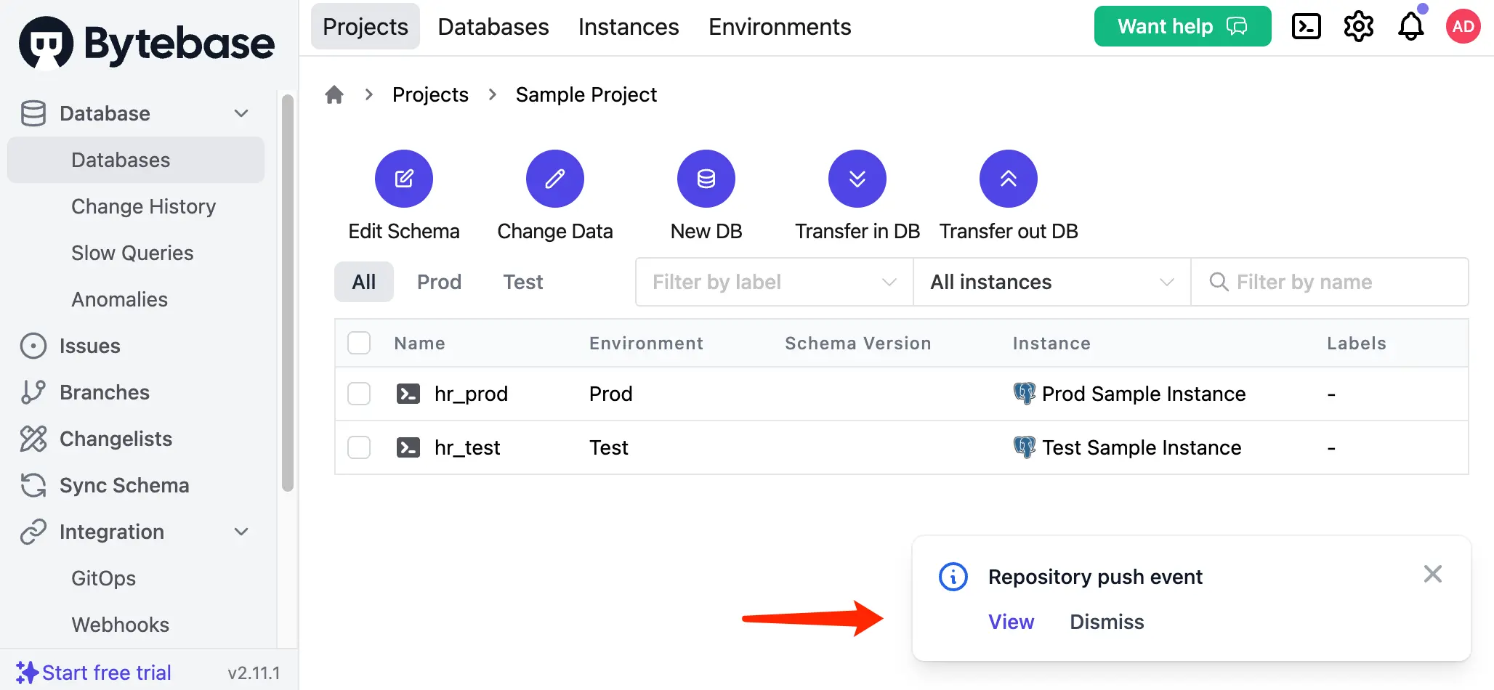1494x690 pixels.
Task: Open the Change Data action
Action: (x=554, y=179)
